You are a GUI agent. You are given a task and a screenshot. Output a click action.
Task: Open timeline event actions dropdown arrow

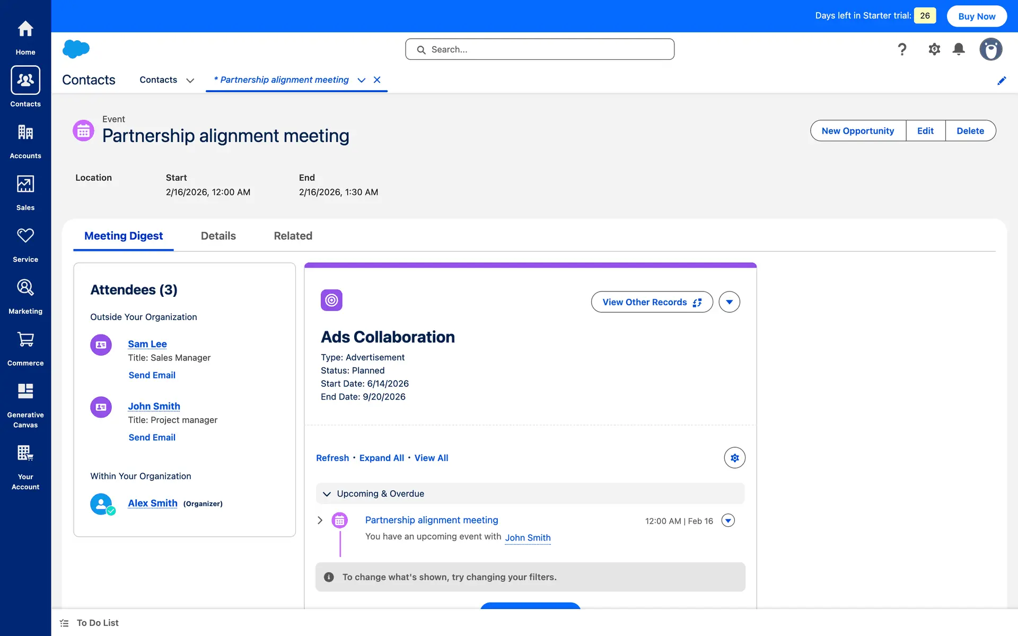(x=728, y=520)
